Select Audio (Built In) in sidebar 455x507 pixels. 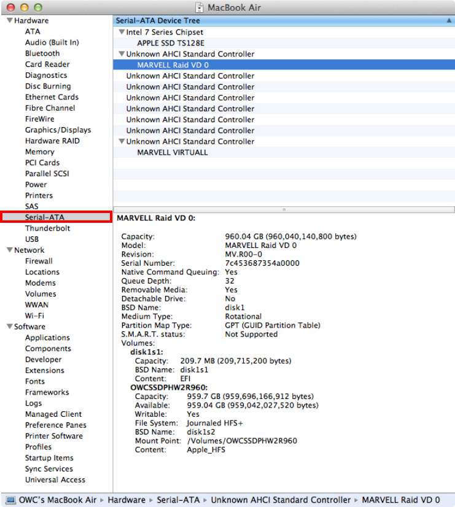click(52, 42)
